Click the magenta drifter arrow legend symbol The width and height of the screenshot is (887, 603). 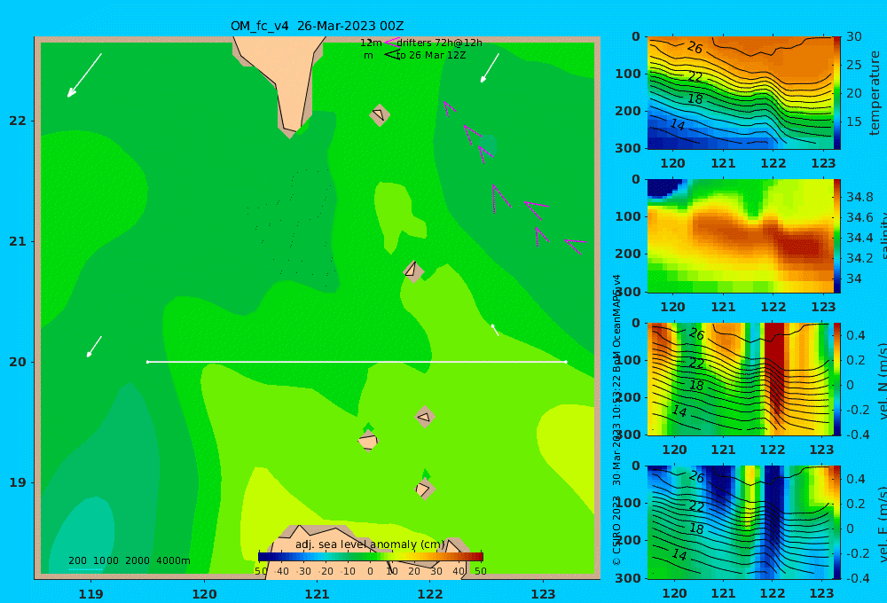(x=392, y=42)
